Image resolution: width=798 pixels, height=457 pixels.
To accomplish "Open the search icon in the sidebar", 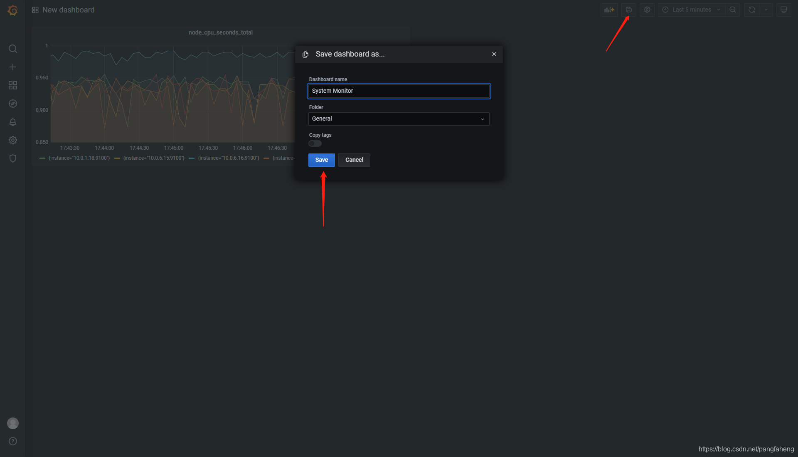I will click(x=13, y=49).
